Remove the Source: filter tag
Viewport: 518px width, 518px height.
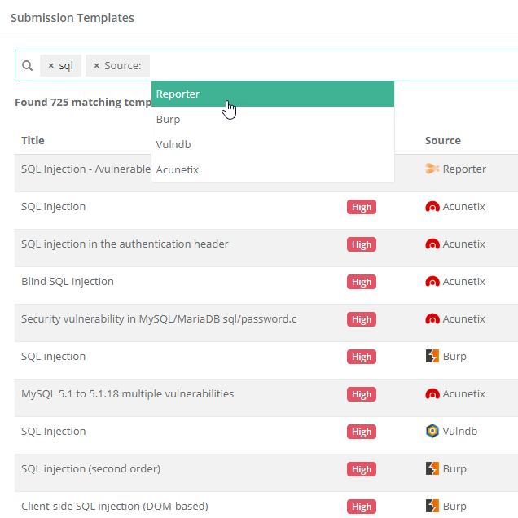(x=96, y=66)
